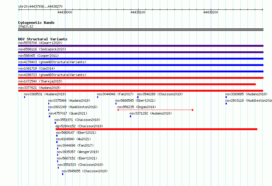Open the nsv586065 (Cooper2011) variant label

pos(39,56)
